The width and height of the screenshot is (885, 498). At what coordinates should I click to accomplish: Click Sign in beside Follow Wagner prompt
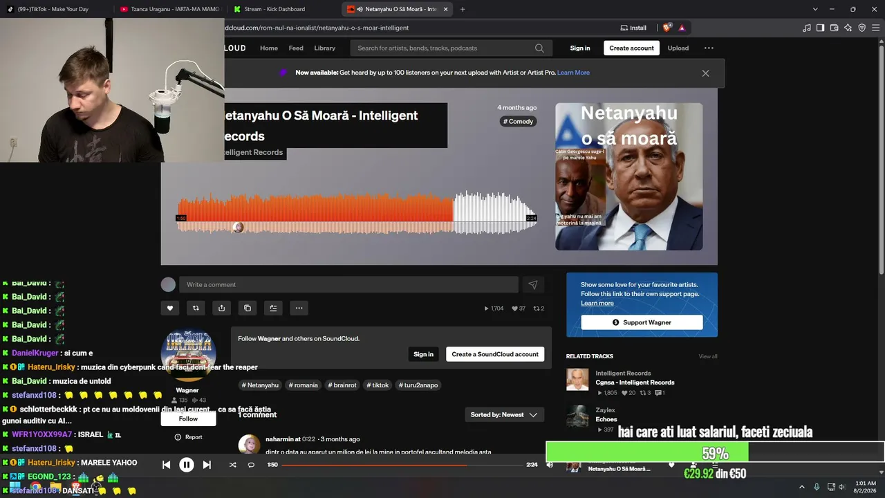pos(423,354)
